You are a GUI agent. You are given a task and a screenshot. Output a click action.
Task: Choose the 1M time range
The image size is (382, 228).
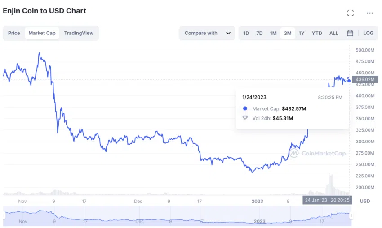click(273, 33)
